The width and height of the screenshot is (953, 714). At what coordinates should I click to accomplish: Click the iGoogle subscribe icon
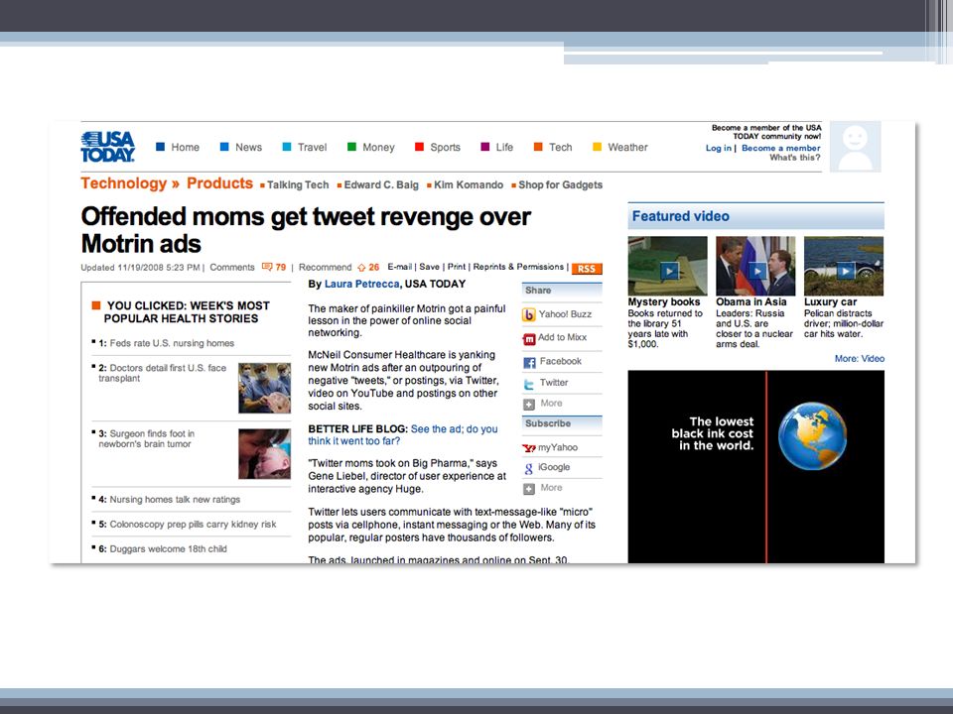(x=529, y=468)
